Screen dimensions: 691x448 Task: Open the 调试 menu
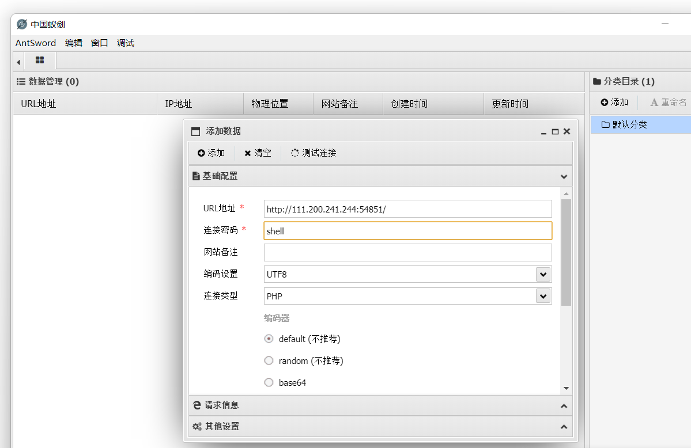click(x=126, y=43)
